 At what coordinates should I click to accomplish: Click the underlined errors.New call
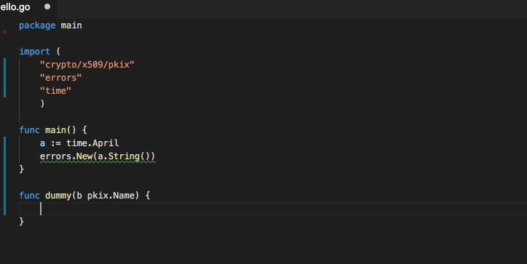pos(98,156)
